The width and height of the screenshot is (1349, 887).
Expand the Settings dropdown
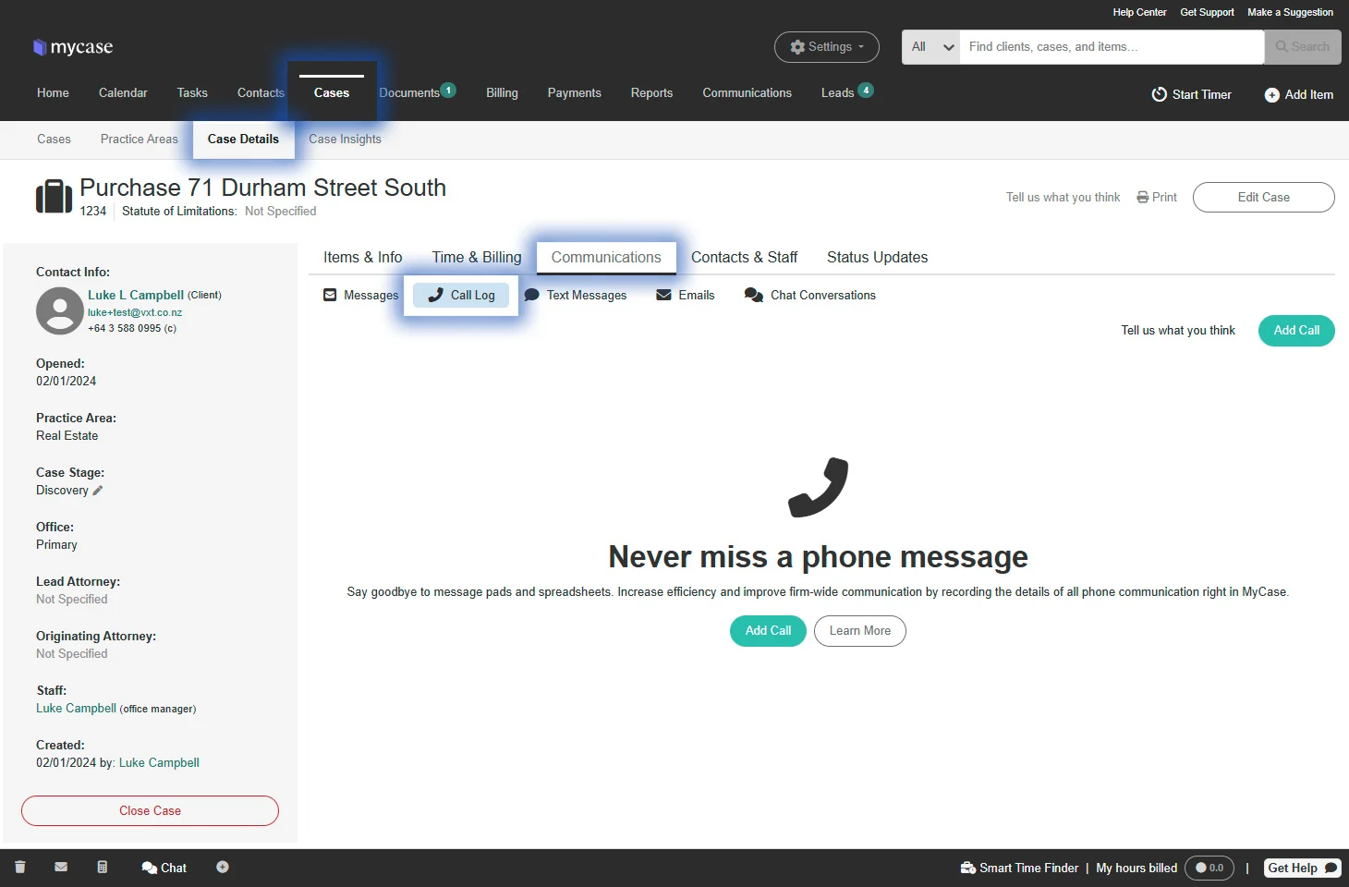[826, 47]
